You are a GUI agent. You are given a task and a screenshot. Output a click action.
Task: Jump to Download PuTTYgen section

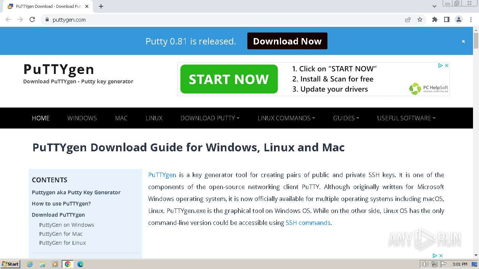point(58,215)
